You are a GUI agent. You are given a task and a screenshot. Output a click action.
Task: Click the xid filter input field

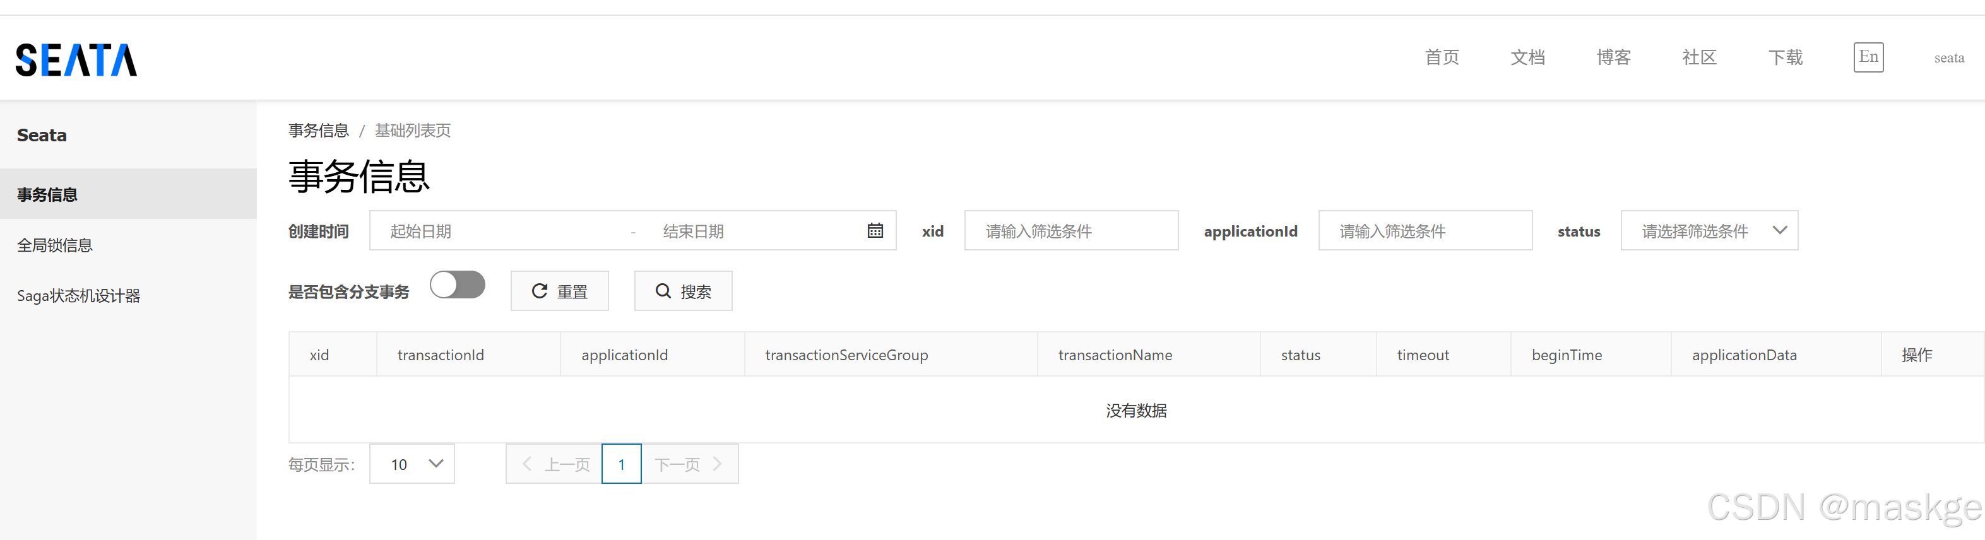click(1071, 230)
